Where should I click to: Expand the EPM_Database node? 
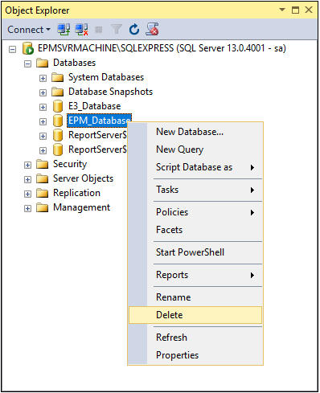[x=43, y=121]
